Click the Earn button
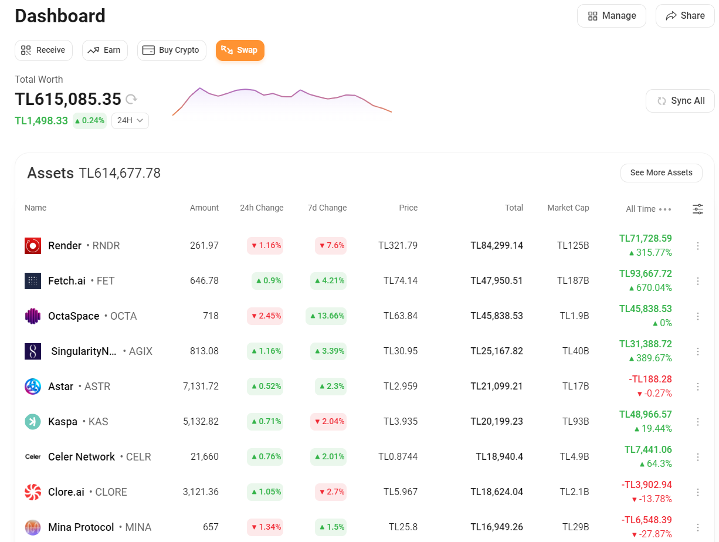The width and height of the screenshot is (719, 542). pos(105,50)
